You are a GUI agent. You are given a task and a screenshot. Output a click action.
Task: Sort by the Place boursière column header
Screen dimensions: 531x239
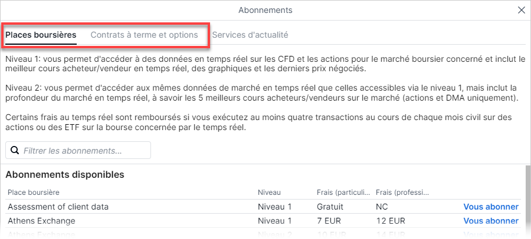34,192
